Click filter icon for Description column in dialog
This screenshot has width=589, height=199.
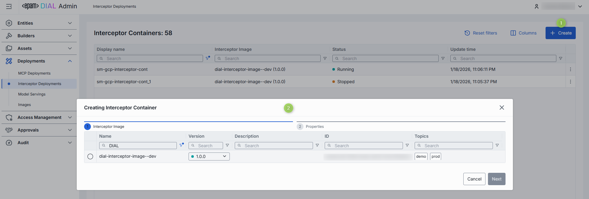[x=317, y=145]
